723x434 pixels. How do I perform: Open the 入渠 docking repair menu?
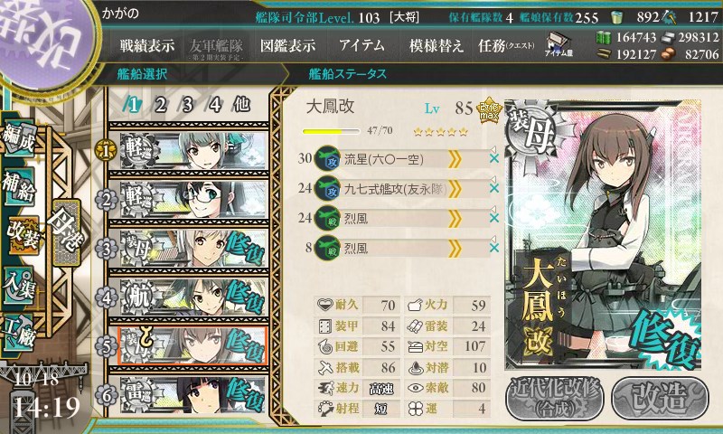19,285
